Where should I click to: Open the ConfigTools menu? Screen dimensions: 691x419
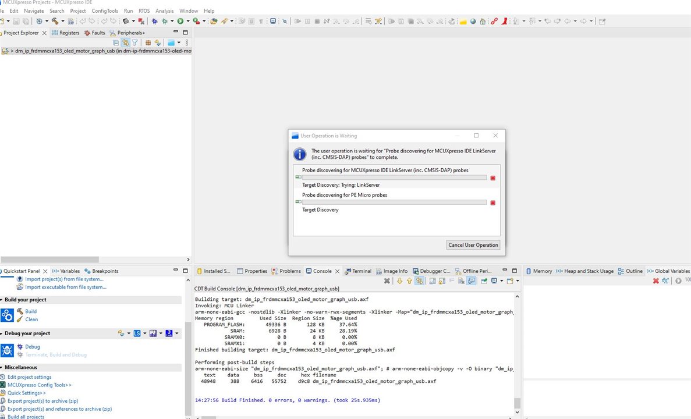(105, 10)
